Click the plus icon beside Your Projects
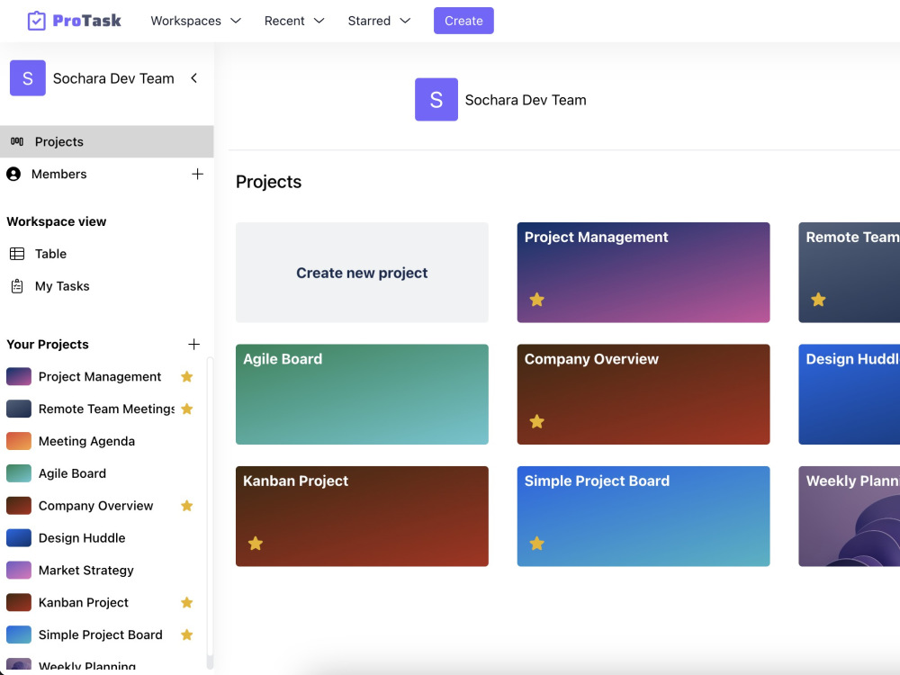This screenshot has width=900, height=675. 193,344
